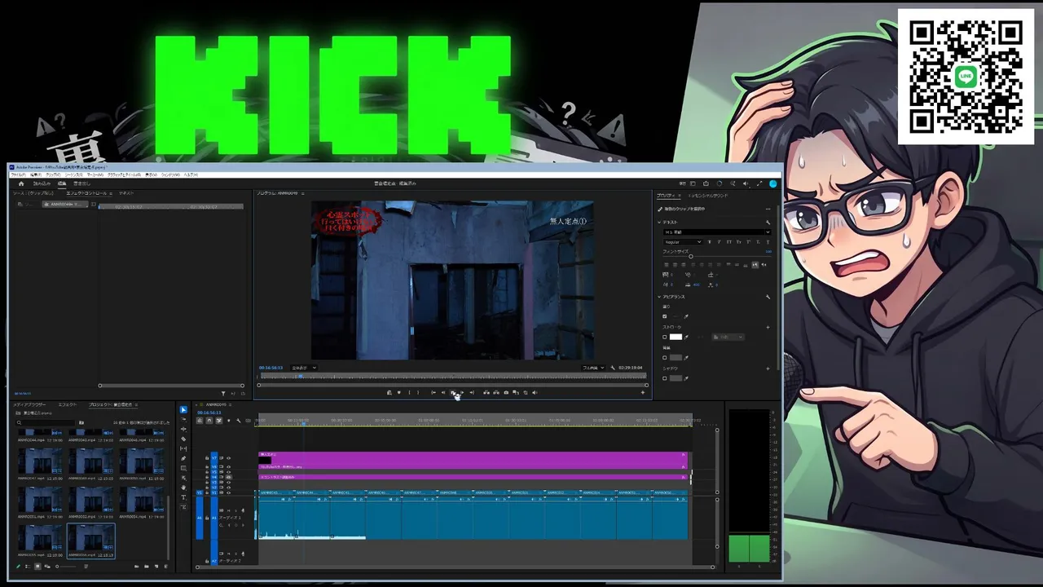The height and width of the screenshot is (587, 1043).
Task: Select the Selection tool in the tools panel
Action: coord(183,410)
